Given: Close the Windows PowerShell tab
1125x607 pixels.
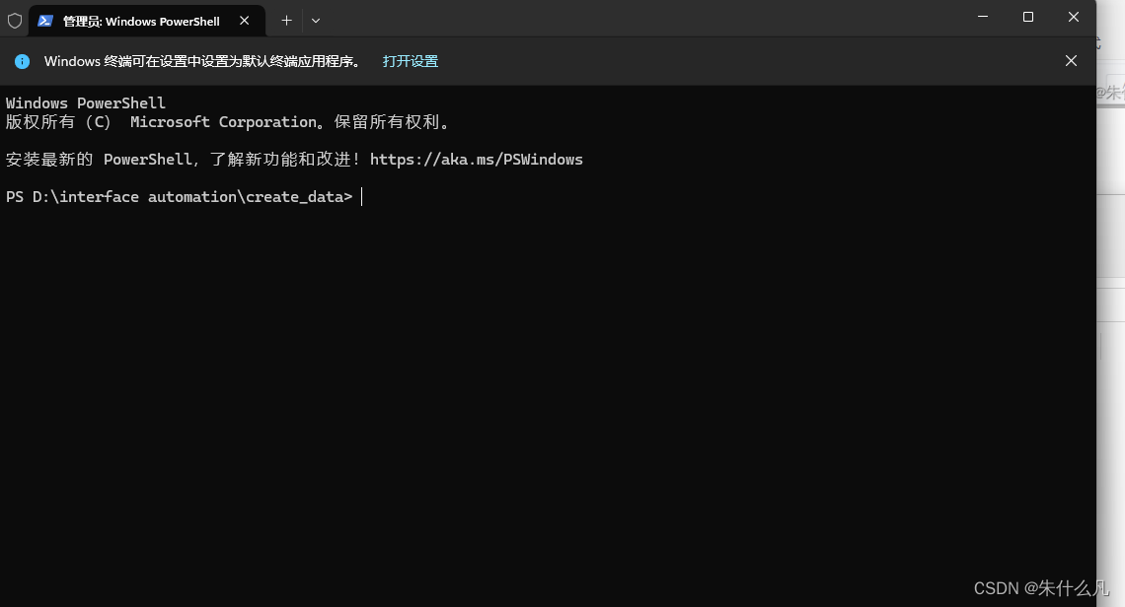Looking at the screenshot, I should [244, 21].
